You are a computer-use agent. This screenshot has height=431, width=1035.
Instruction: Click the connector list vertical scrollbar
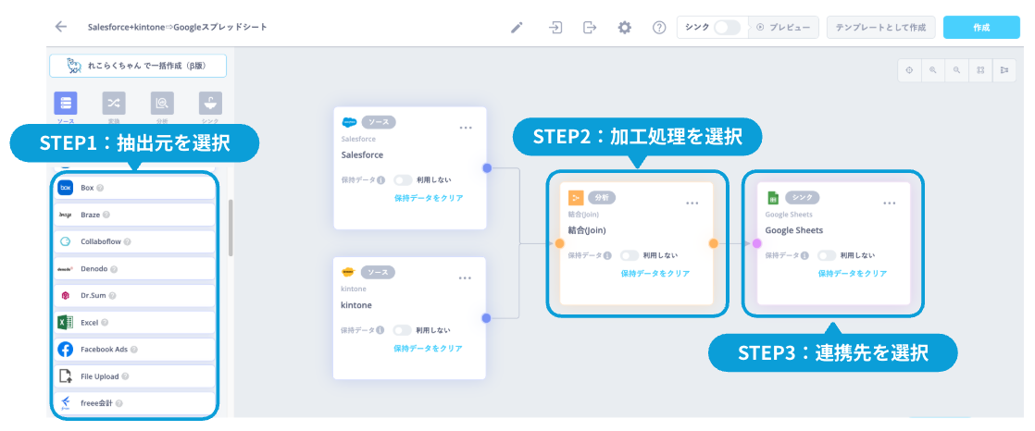click(231, 227)
